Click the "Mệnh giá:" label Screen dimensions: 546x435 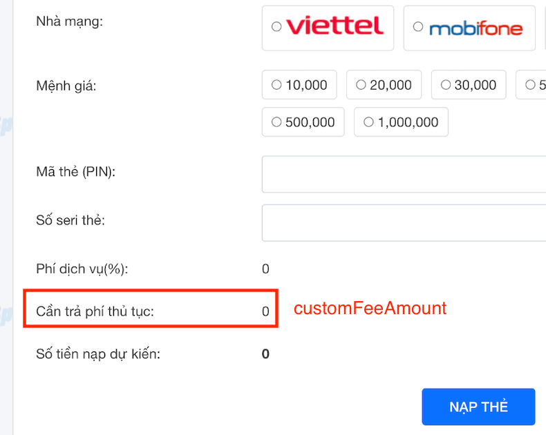click(x=66, y=86)
